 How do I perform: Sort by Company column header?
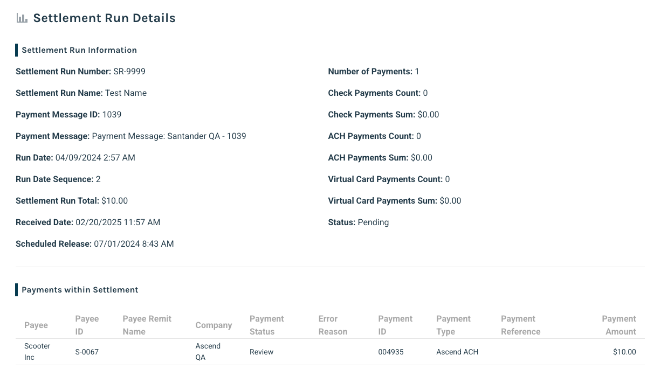pyautogui.click(x=214, y=325)
